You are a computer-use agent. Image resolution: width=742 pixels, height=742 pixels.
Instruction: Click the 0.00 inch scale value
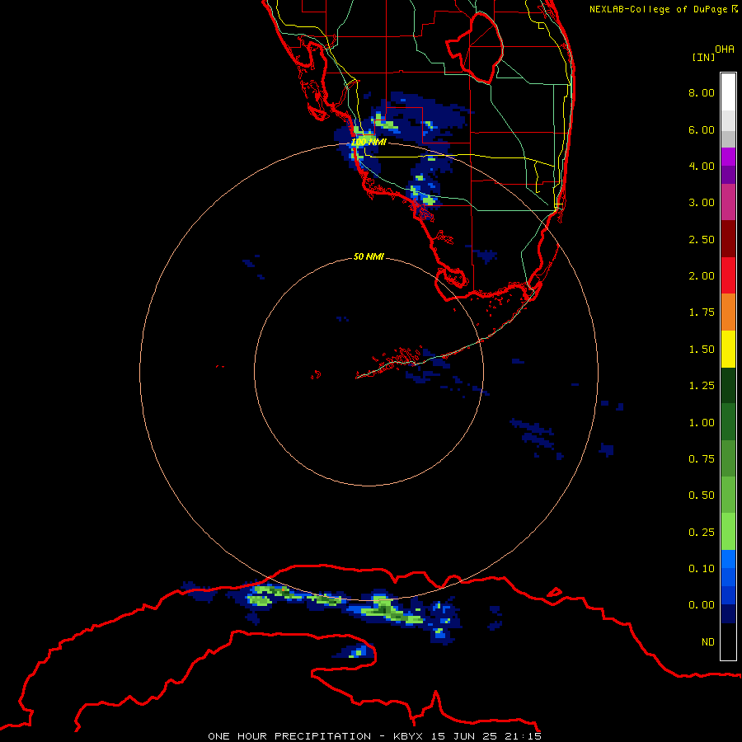702,605
